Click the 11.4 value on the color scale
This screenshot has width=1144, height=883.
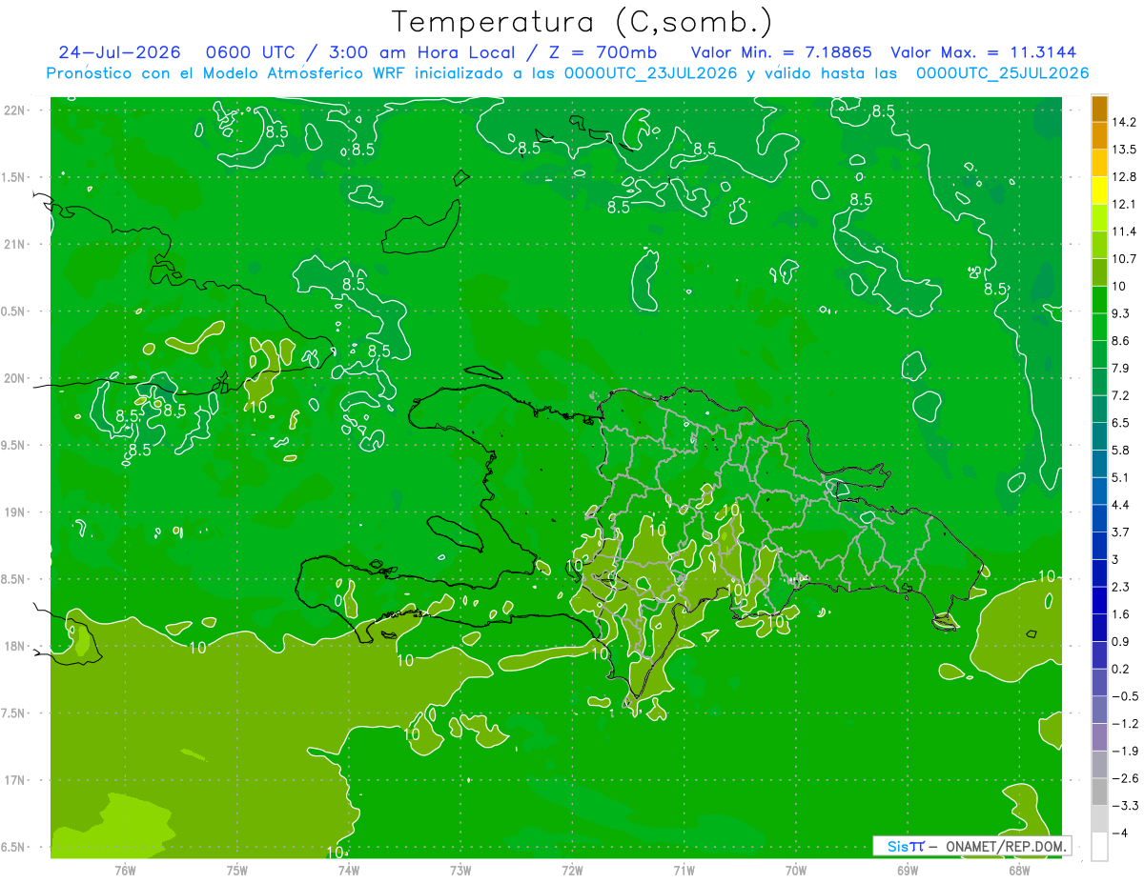coord(1123,231)
